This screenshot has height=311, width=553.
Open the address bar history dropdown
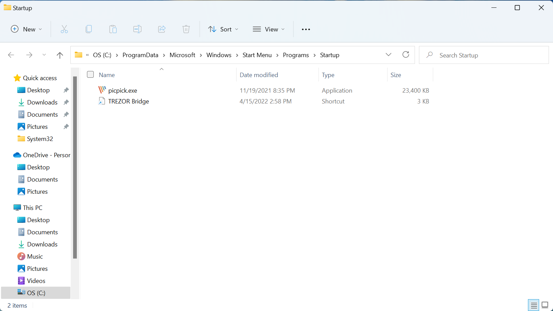(x=388, y=54)
